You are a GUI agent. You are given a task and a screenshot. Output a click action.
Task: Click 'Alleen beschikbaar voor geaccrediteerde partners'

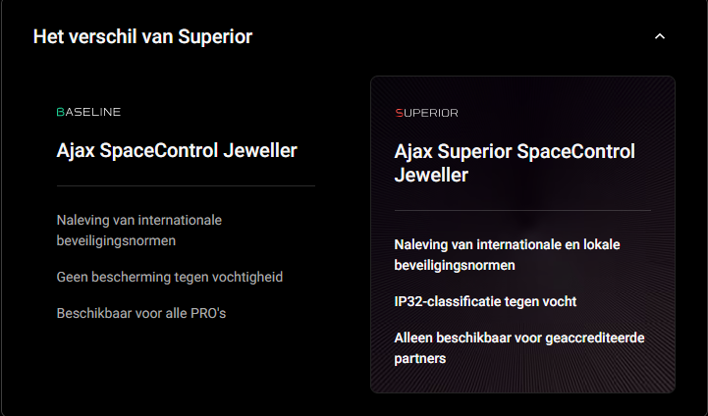click(x=519, y=347)
